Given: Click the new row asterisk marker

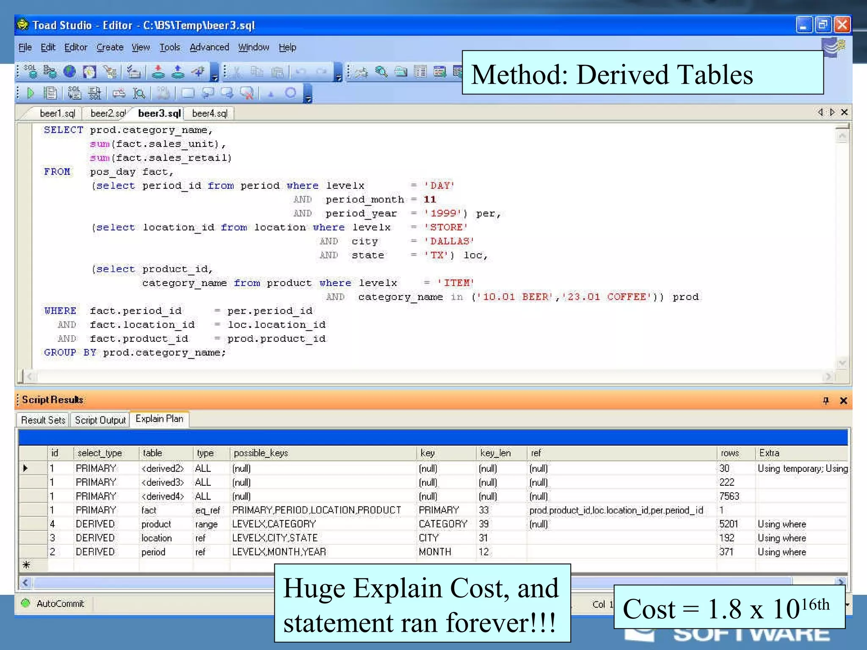Looking at the screenshot, I should pyautogui.click(x=26, y=565).
